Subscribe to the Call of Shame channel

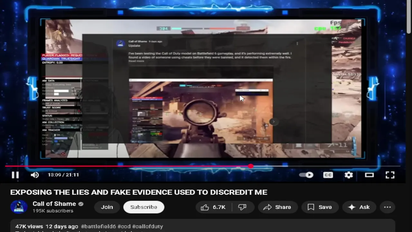144,207
